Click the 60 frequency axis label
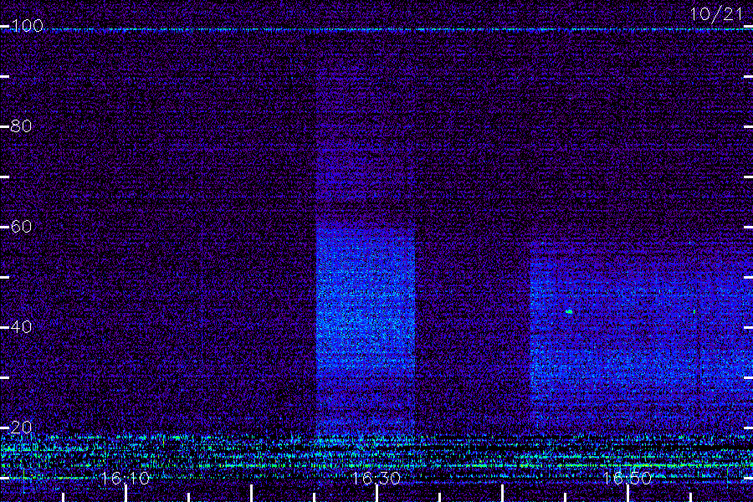Viewport: 753px width, 502px height. tap(21, 226)
